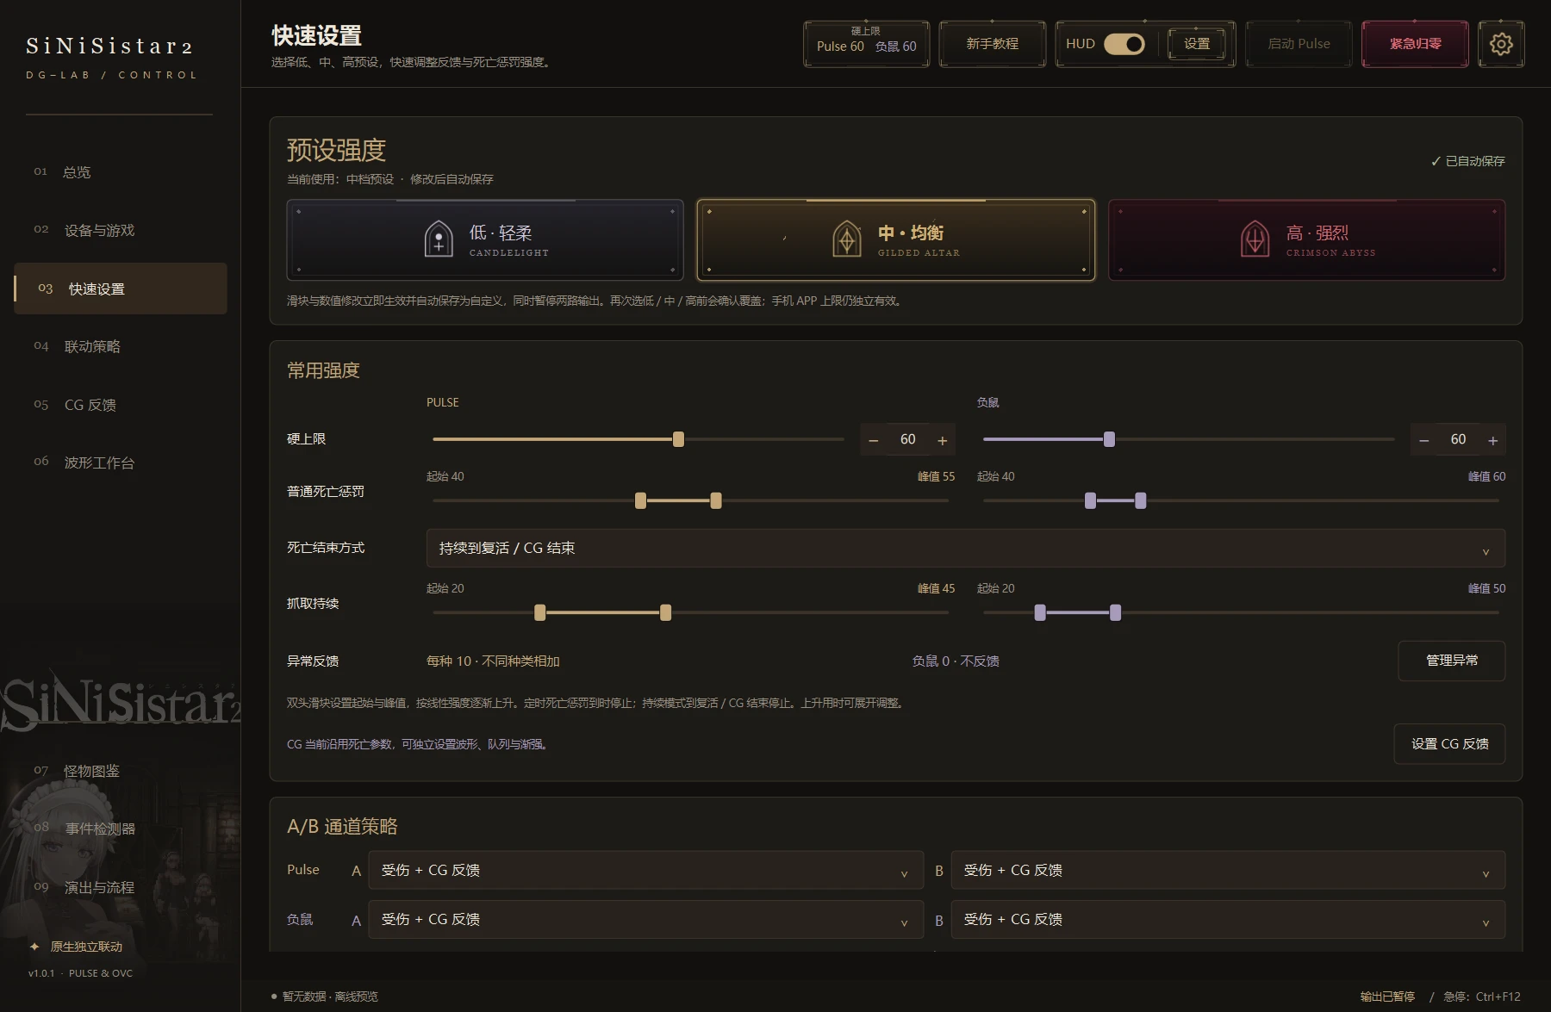Viewport: 1551px width, 1012px height.
Task: Open 负鼠 channel A strategy dropdown
Action: pyautogui.click(x=646, y=920)
